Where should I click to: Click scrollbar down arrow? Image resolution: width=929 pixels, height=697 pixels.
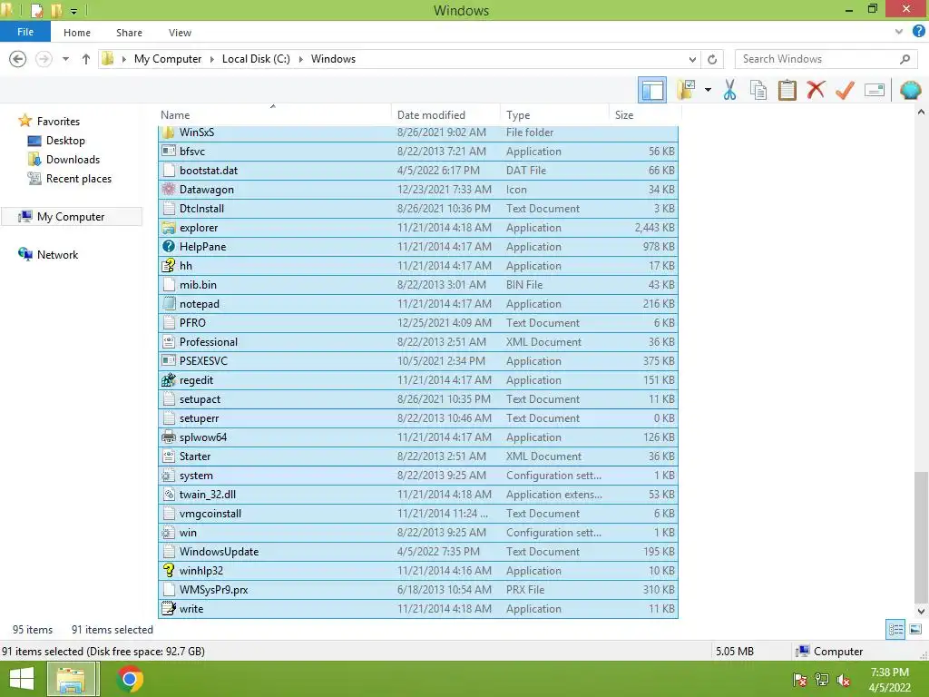(920, 611)
